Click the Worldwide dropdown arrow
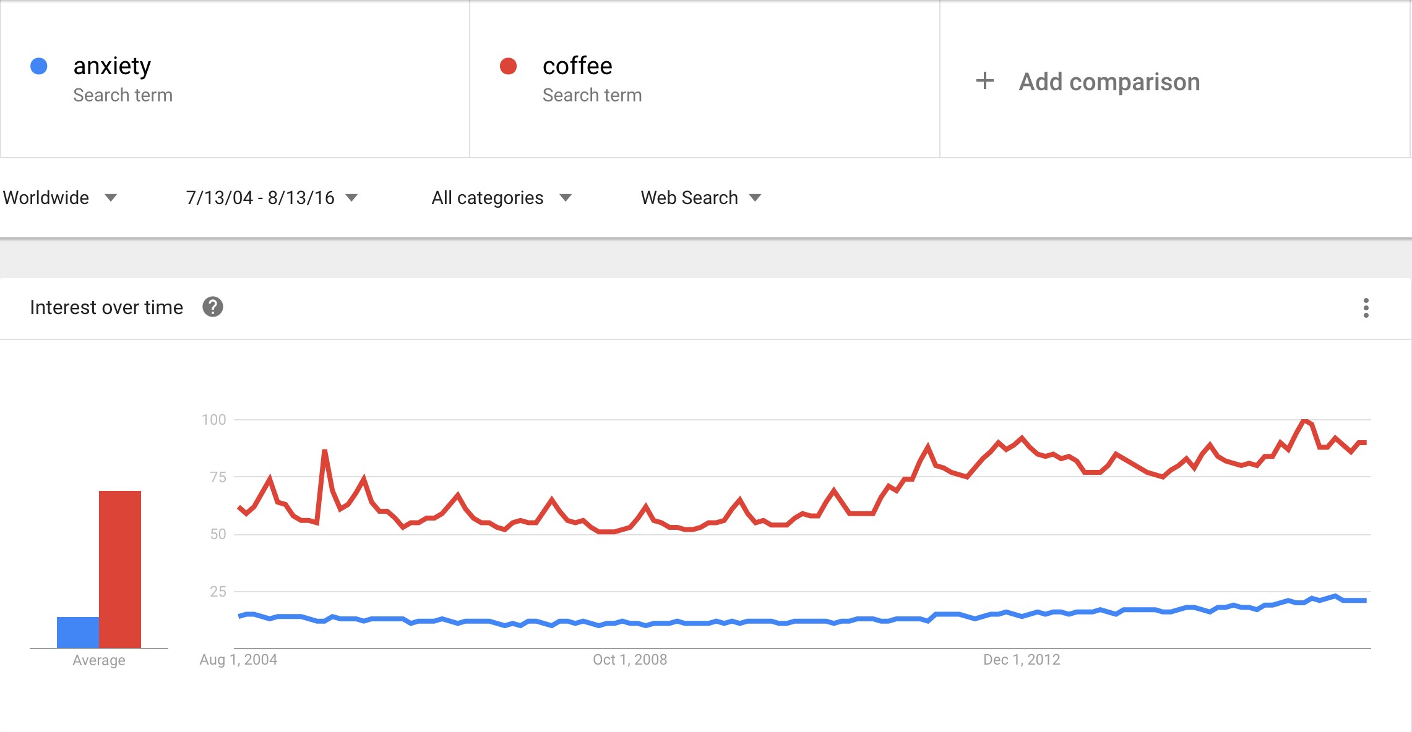 pos(111,198)
